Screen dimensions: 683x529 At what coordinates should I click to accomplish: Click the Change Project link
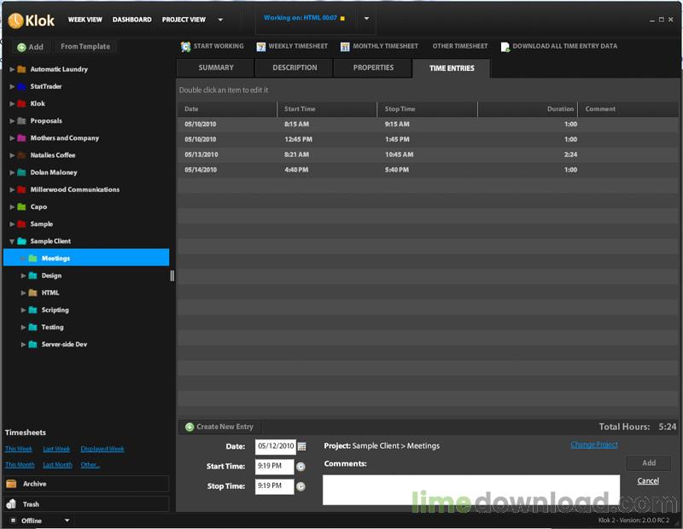tap(594, 445)
